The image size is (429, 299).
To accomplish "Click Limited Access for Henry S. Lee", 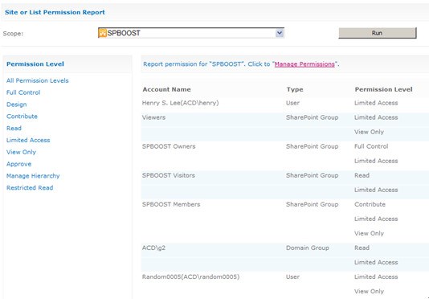I will (376, 103).
